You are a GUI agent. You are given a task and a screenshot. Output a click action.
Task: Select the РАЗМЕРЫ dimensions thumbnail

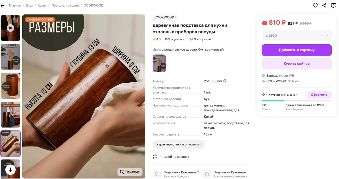(10, 143)
